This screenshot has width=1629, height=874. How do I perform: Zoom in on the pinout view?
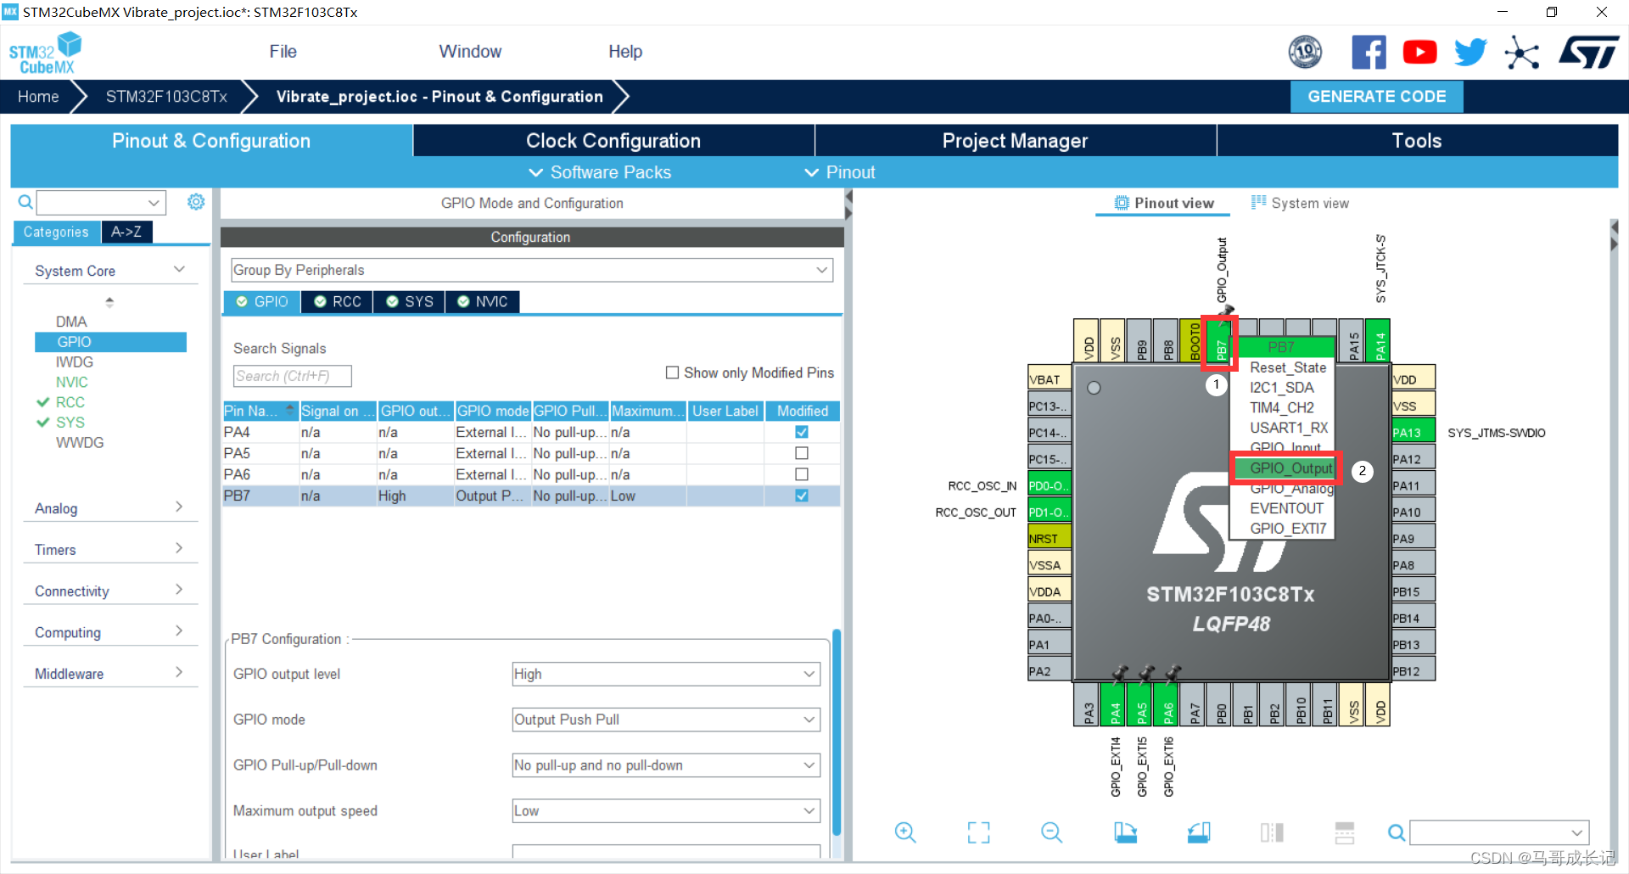[905, 832]
